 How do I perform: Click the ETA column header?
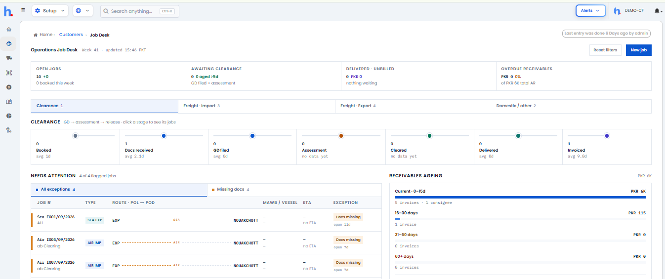click(307, 202)
